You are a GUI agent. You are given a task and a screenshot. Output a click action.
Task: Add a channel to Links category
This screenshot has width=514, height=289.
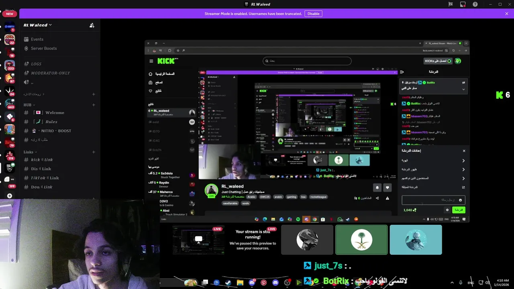94,152
